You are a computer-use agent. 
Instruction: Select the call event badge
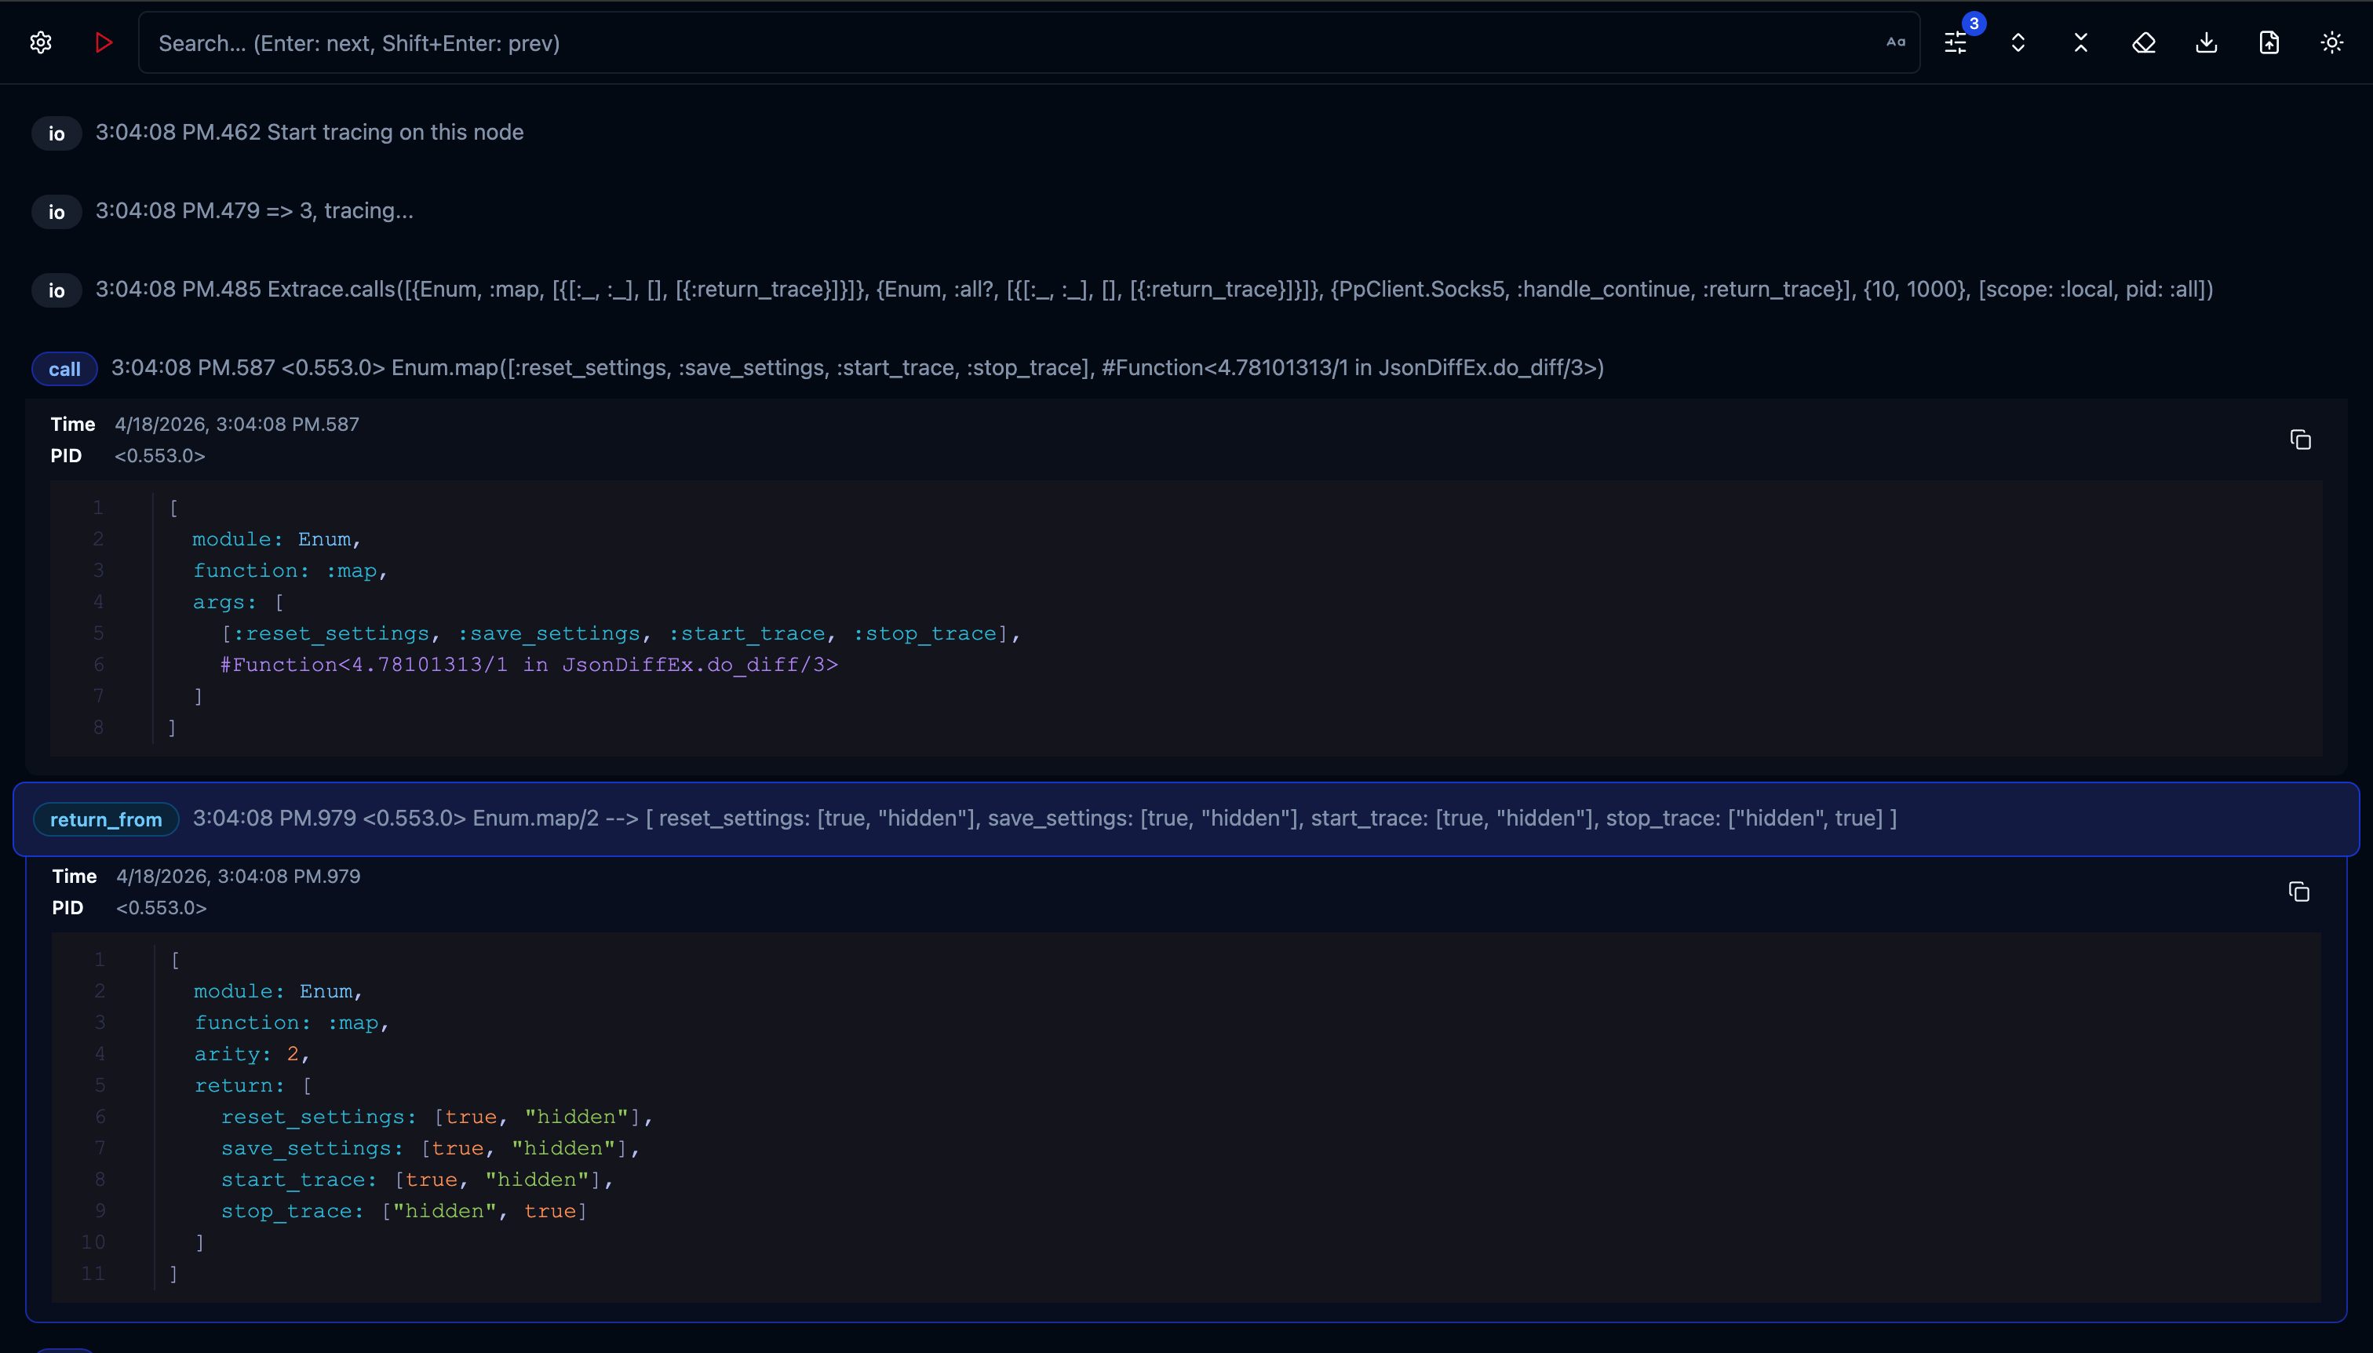pos(64,368)
